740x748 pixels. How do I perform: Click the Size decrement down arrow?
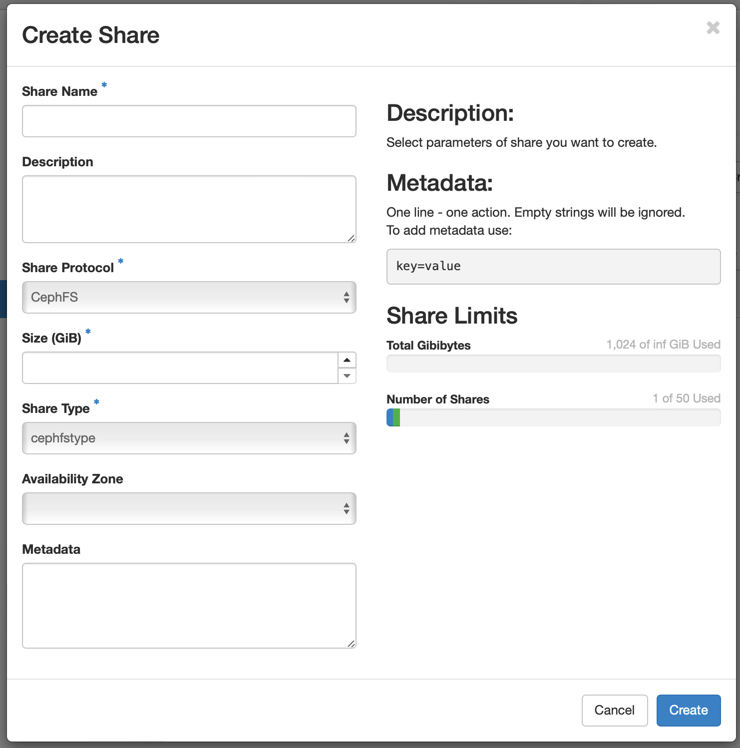[347, 376]
